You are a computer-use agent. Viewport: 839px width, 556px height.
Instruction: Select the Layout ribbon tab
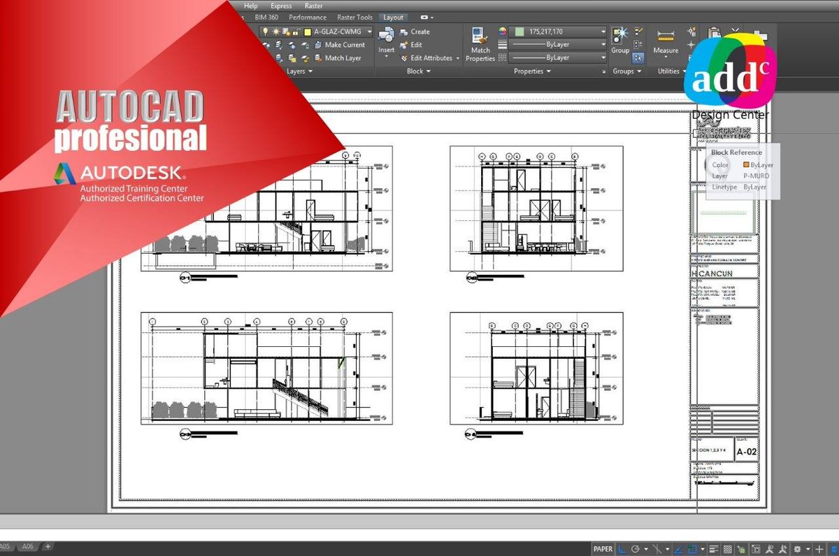point(393,17)
